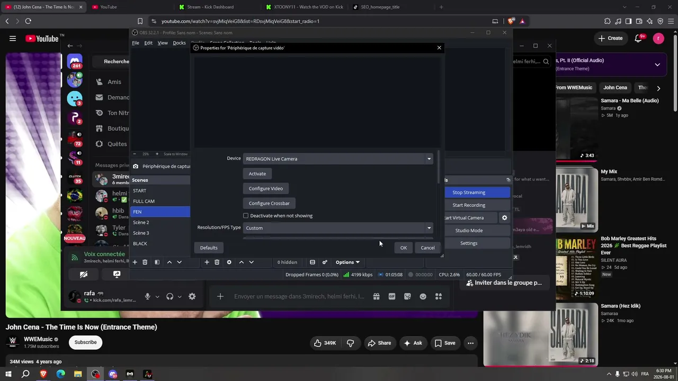Open Discord home direct messages icon
Image resolution: width=678 pixels, height=381 pixels.
pos(75,62)
